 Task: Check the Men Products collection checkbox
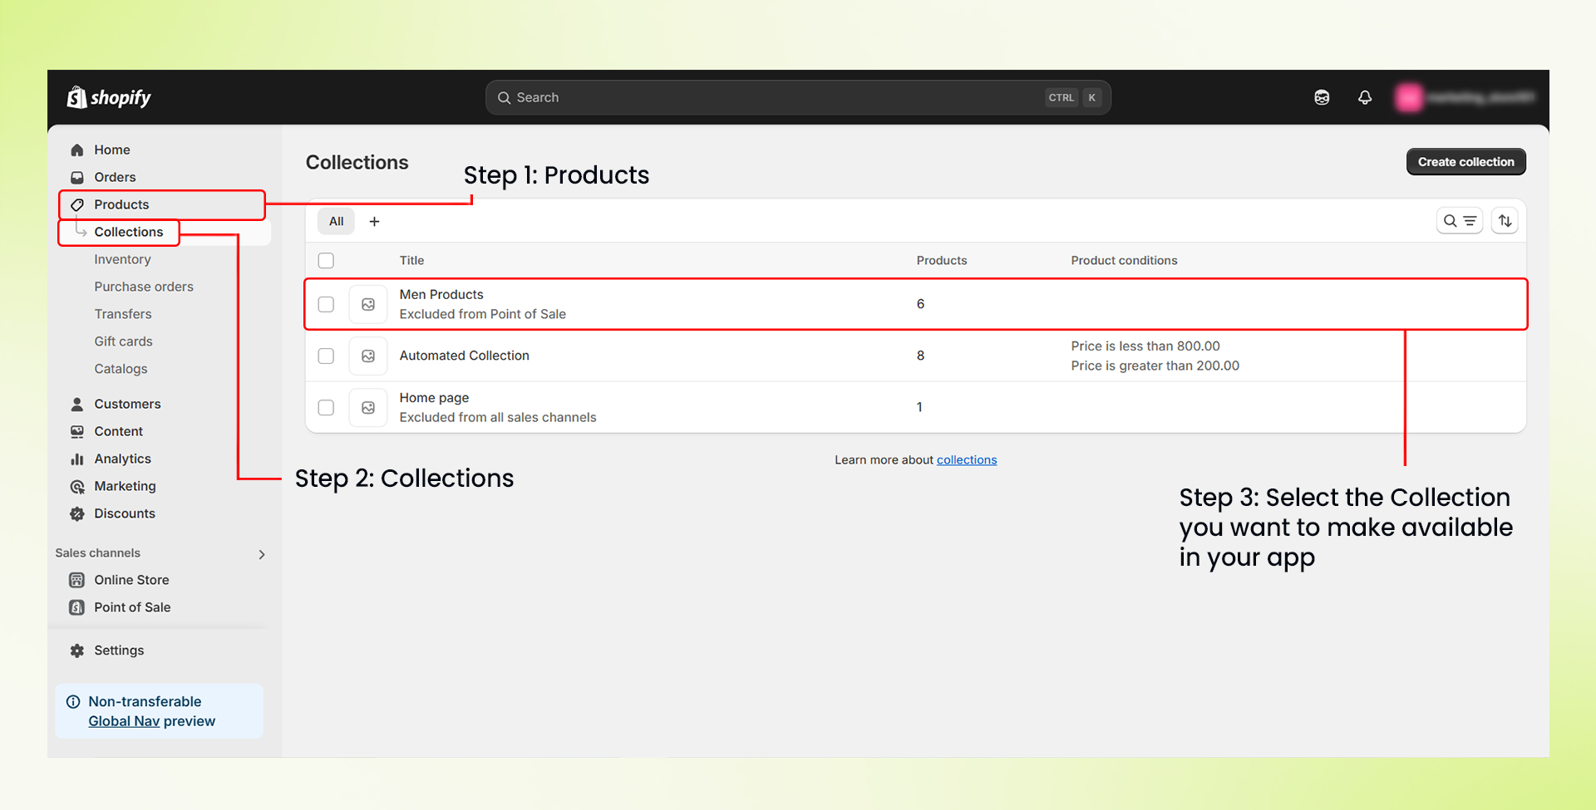click(326, 304)
